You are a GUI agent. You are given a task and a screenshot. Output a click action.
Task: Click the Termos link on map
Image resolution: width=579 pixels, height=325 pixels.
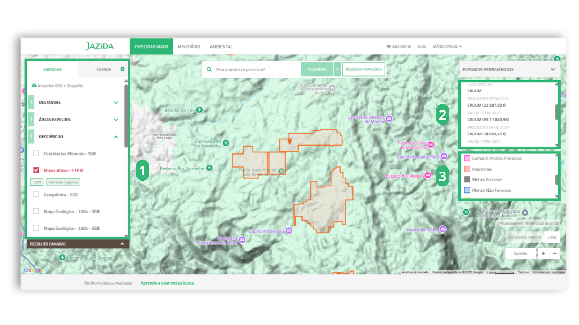pyautogui.click(x=523, y=272)
